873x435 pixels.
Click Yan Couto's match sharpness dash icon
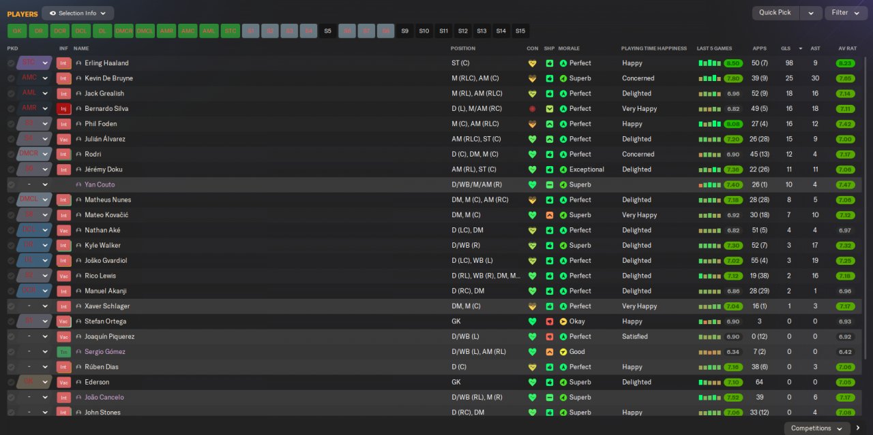pos(550,184)
